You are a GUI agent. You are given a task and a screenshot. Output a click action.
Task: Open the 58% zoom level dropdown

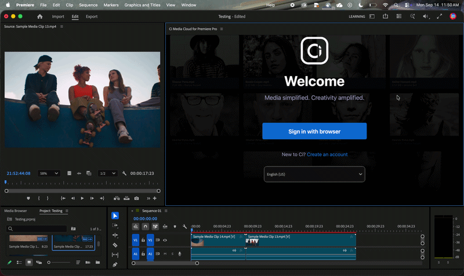(x=49, y=173)
